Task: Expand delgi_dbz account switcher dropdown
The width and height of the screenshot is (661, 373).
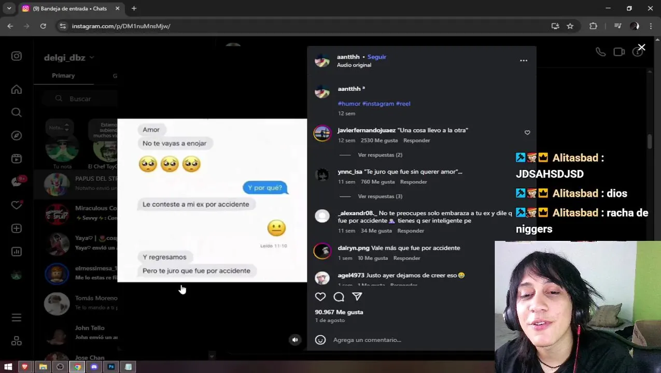Action: point(92,58)
